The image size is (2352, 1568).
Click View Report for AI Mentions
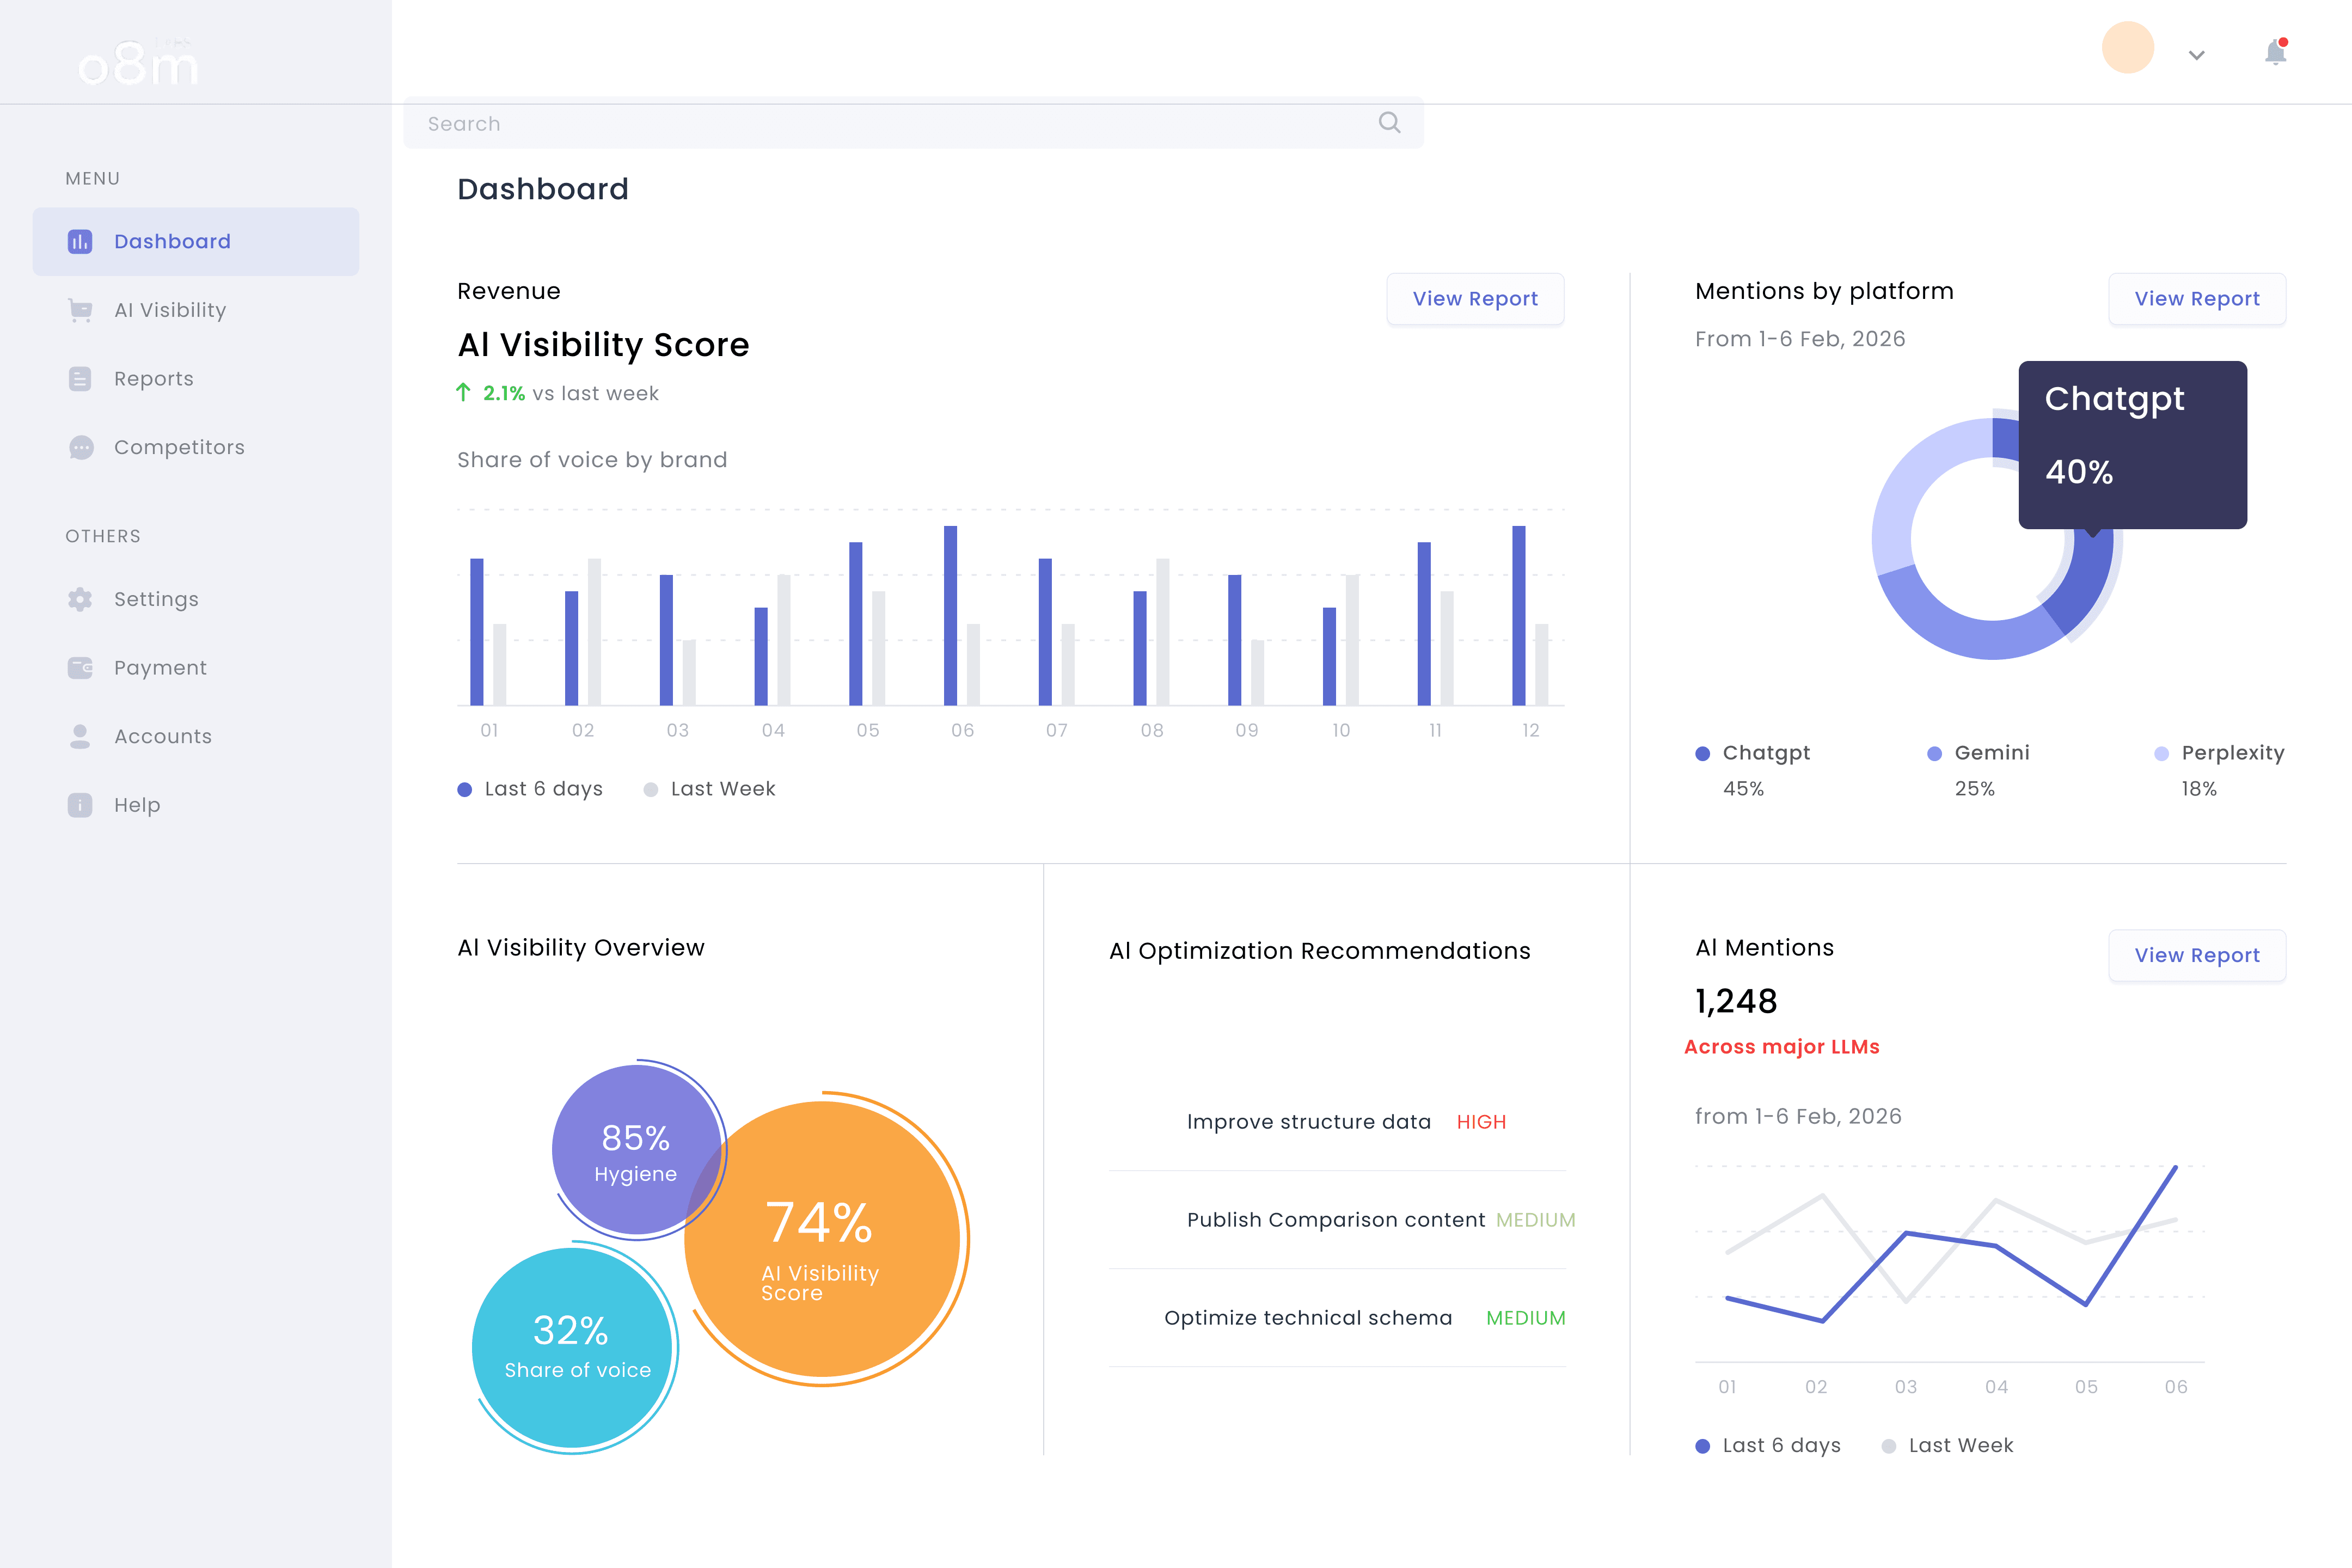click(x=2196, y=955)
